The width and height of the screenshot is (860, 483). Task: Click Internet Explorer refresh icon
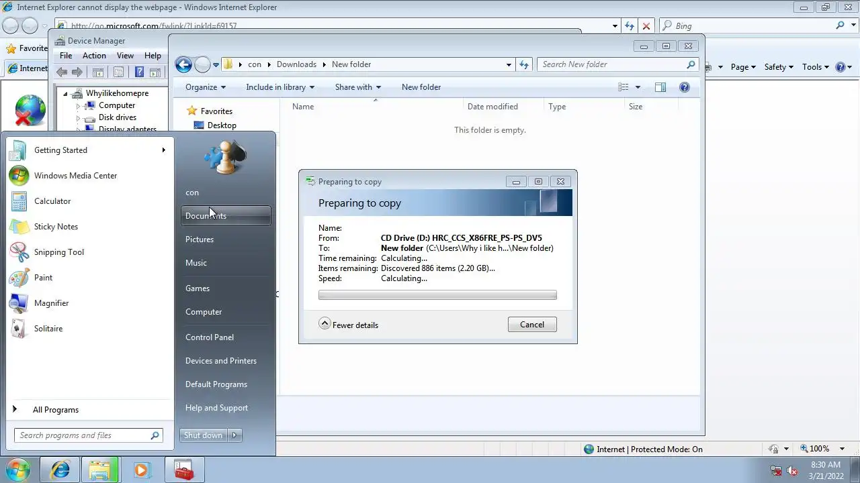click(629, 25)
